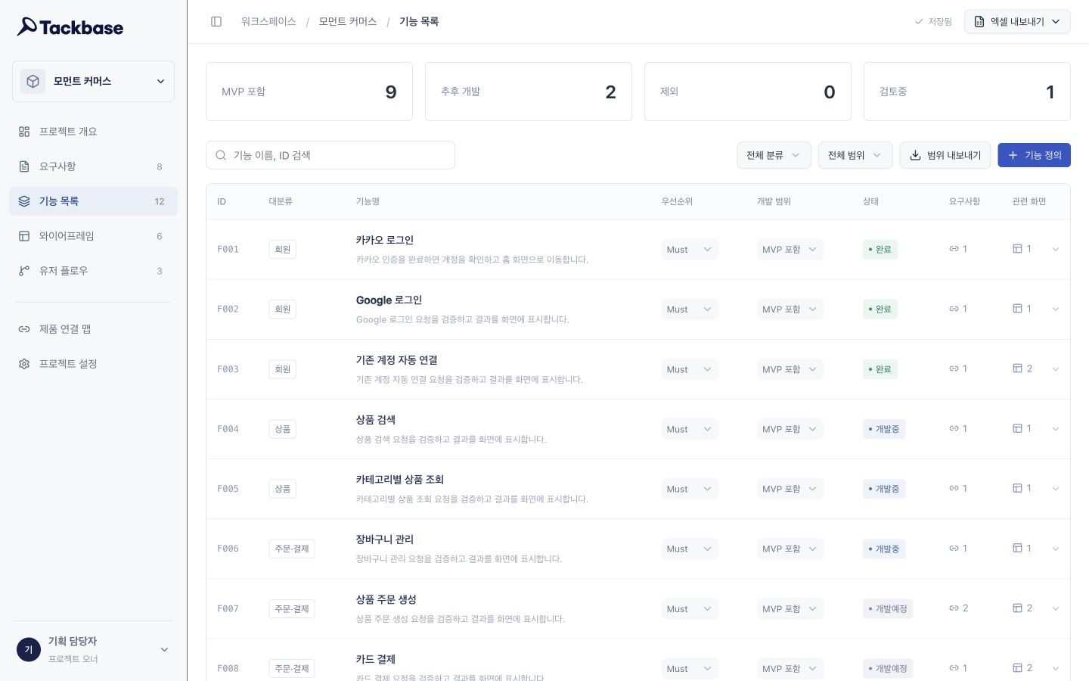Go to 워크스페이스 breadcrumb
Viewport: 1089px width, 681px height.
(268, 22)
